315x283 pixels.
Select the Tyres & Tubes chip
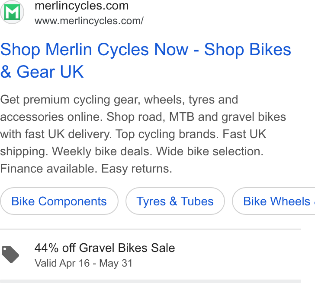(x=175, y=201)
